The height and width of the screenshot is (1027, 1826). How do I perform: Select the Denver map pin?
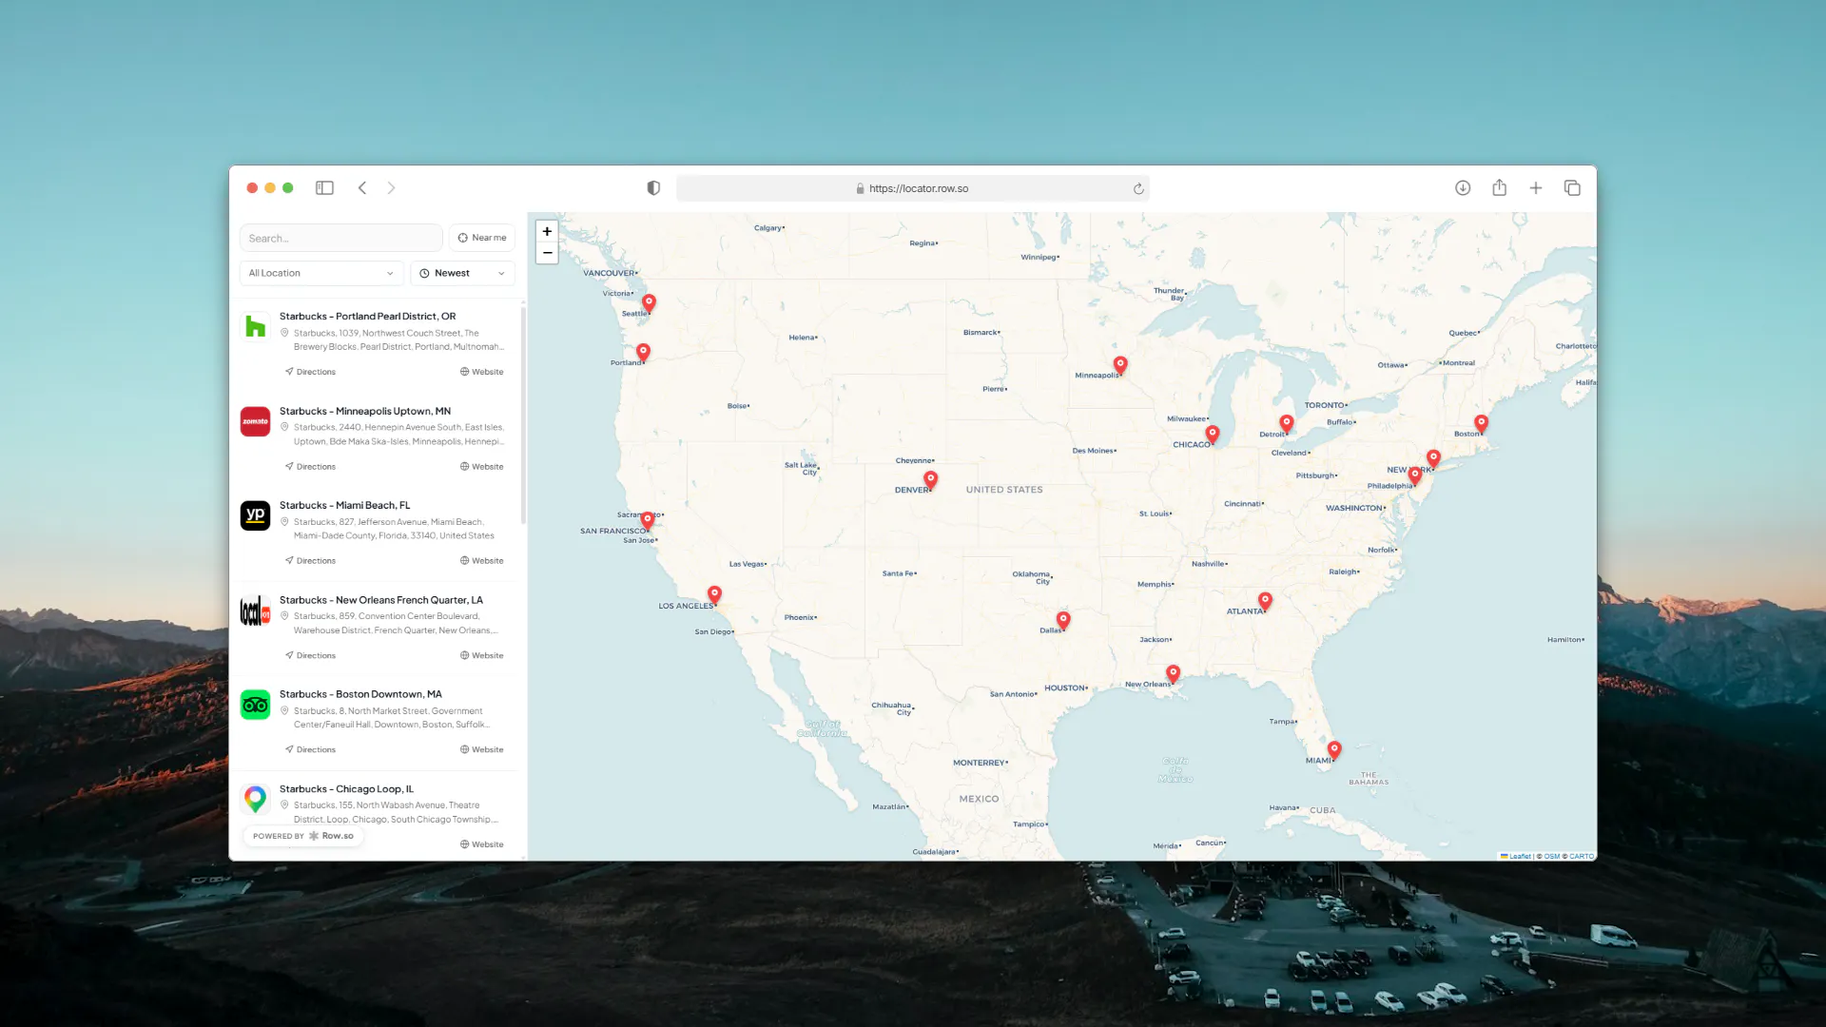pos(930,479)
